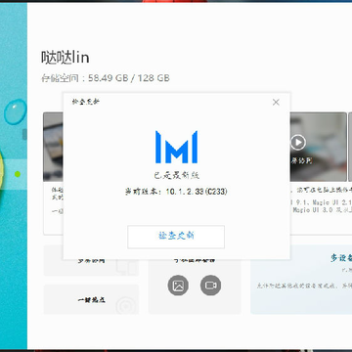Screen dimensions: 352x352
Task: Select the green dot sidebar item
Action: pyautogui.click(x=18, y=174)
